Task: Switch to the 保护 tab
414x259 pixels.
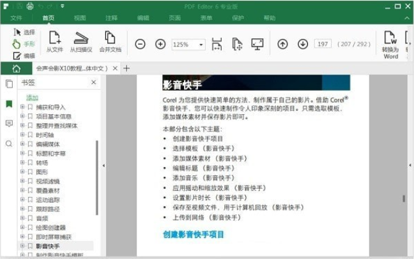Action: [x=238, y=18]
